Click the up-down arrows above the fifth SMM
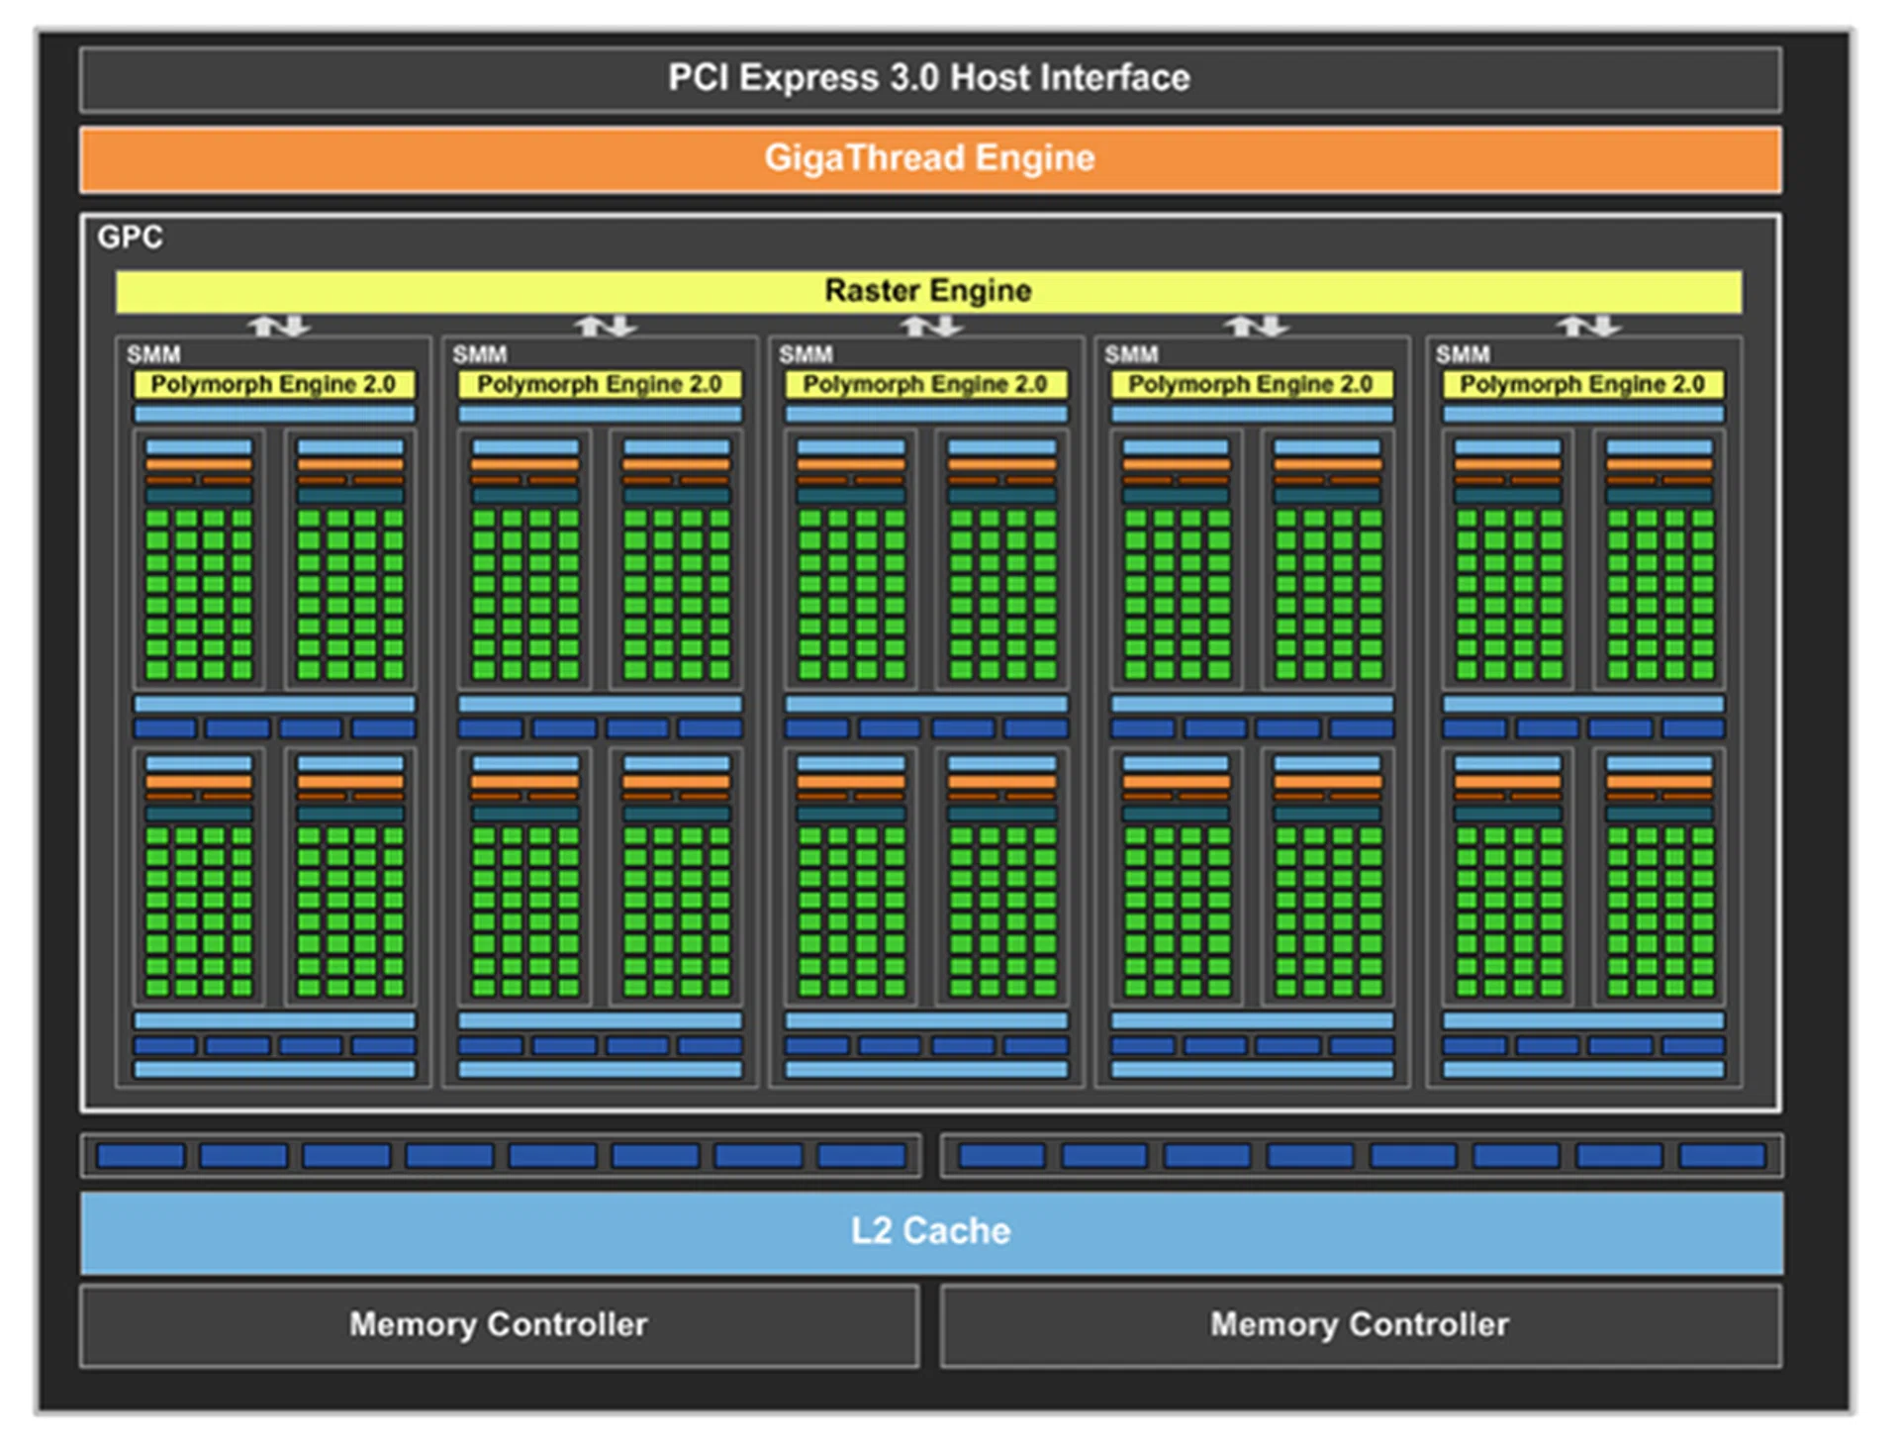1900x1446 pixels. tap(1587, 325)
